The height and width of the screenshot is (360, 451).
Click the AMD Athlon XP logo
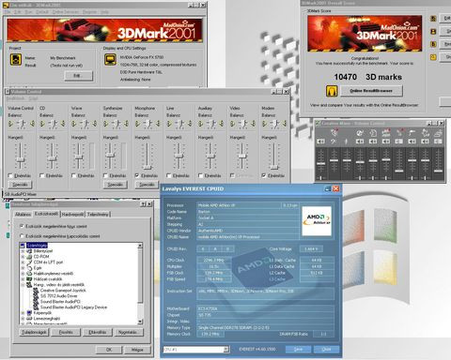(x=317, y=220)
